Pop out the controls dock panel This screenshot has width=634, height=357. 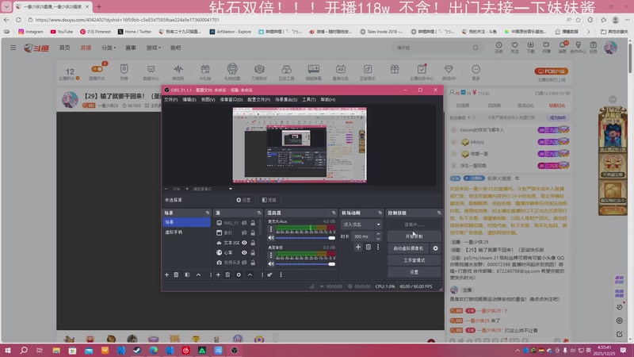point(439,213)
